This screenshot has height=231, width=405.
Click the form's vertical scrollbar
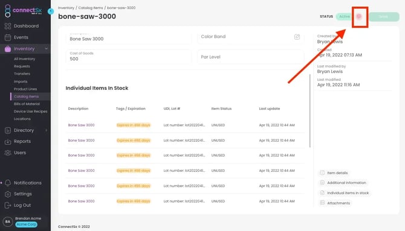(309, 111)
